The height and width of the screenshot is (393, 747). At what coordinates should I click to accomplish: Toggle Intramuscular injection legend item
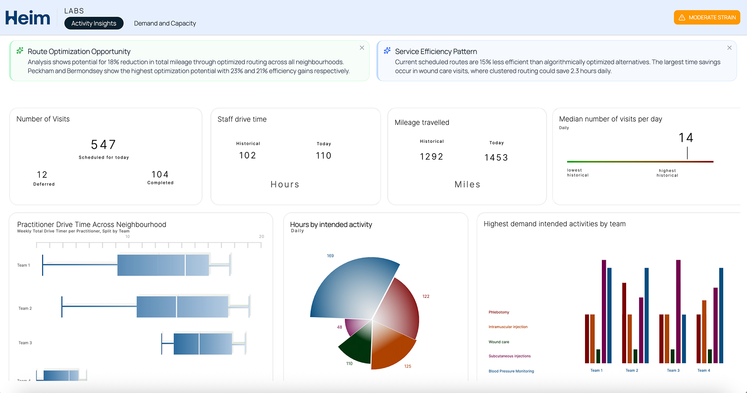[x=508, y=327]
